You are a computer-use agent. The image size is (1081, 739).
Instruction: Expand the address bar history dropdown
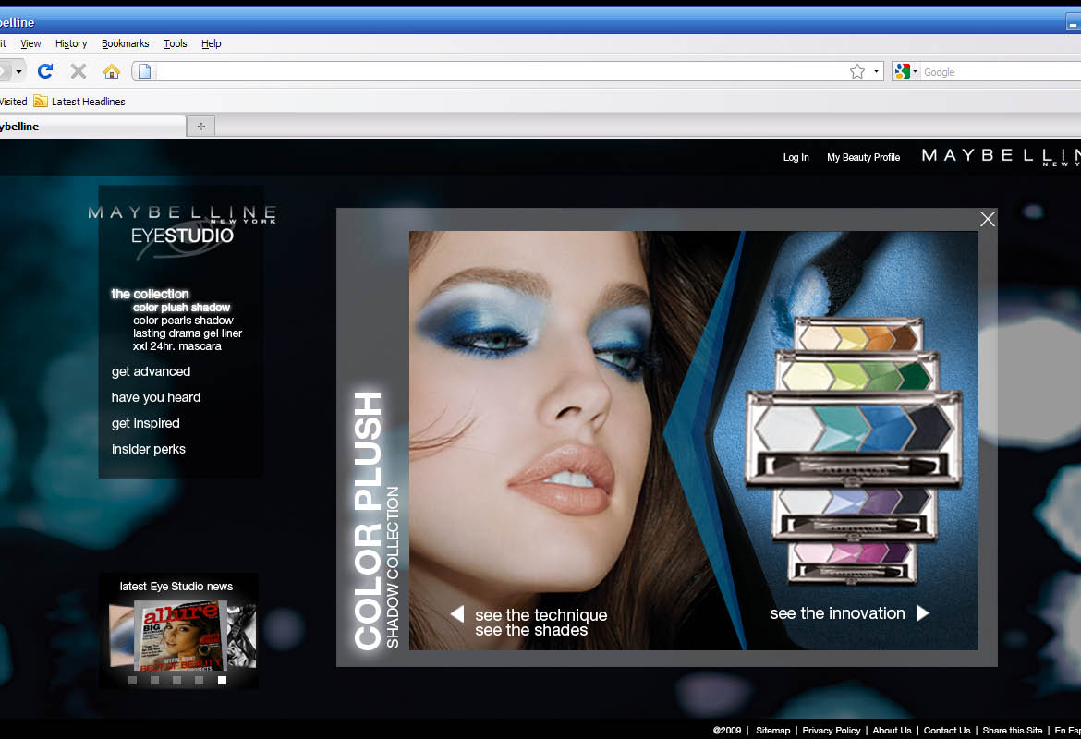tap(876, 72)
